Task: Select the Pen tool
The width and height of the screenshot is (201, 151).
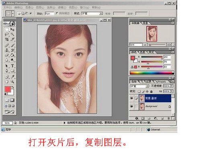Action: tap(7, 71)
